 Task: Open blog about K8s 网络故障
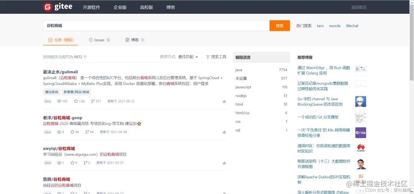[x=324, y=133]
